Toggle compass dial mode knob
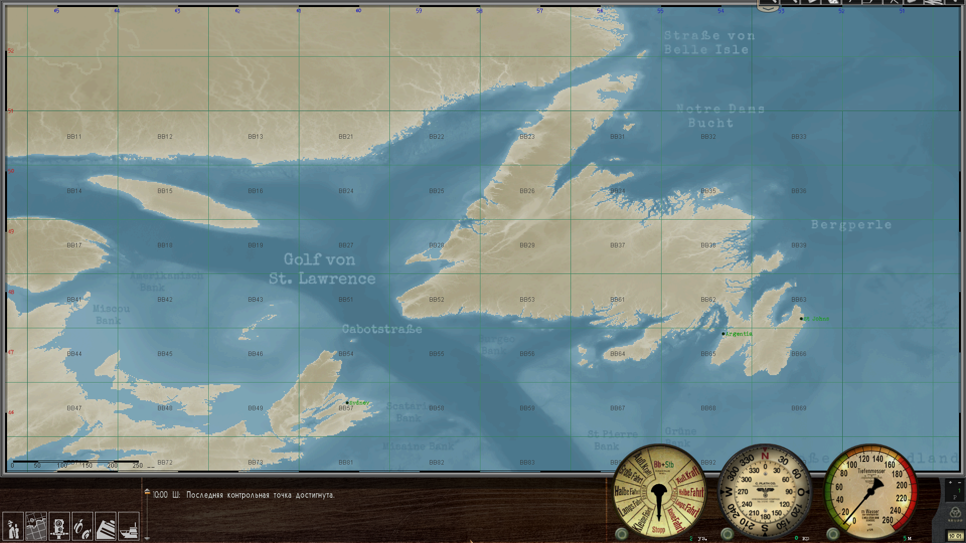 [727, 533]
